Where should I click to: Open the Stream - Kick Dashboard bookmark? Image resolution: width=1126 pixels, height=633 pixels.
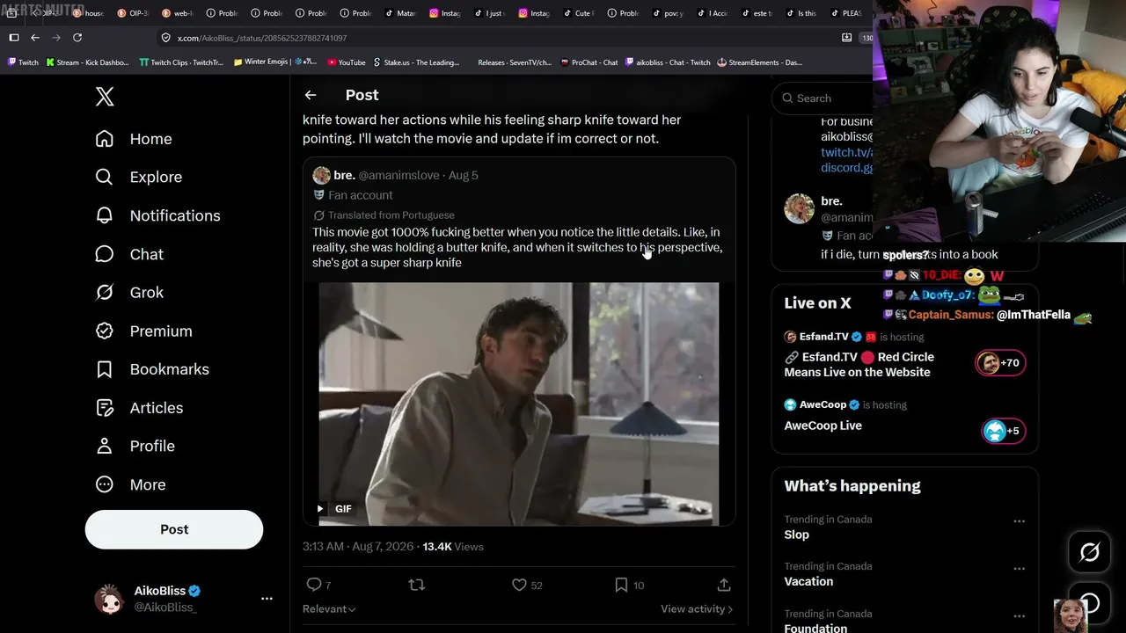pos(87,62)
